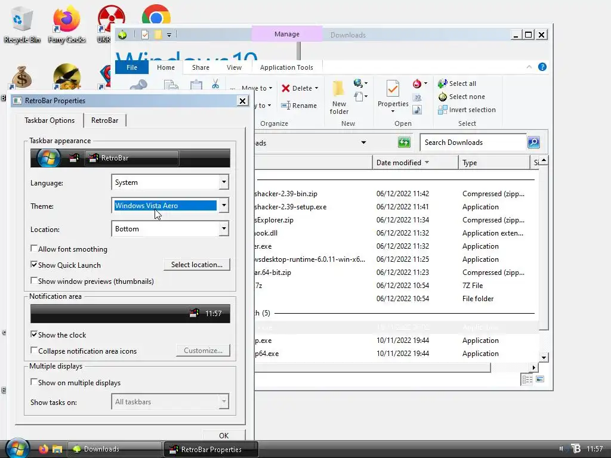Click the Downloads taskbar button

point(115,449)
